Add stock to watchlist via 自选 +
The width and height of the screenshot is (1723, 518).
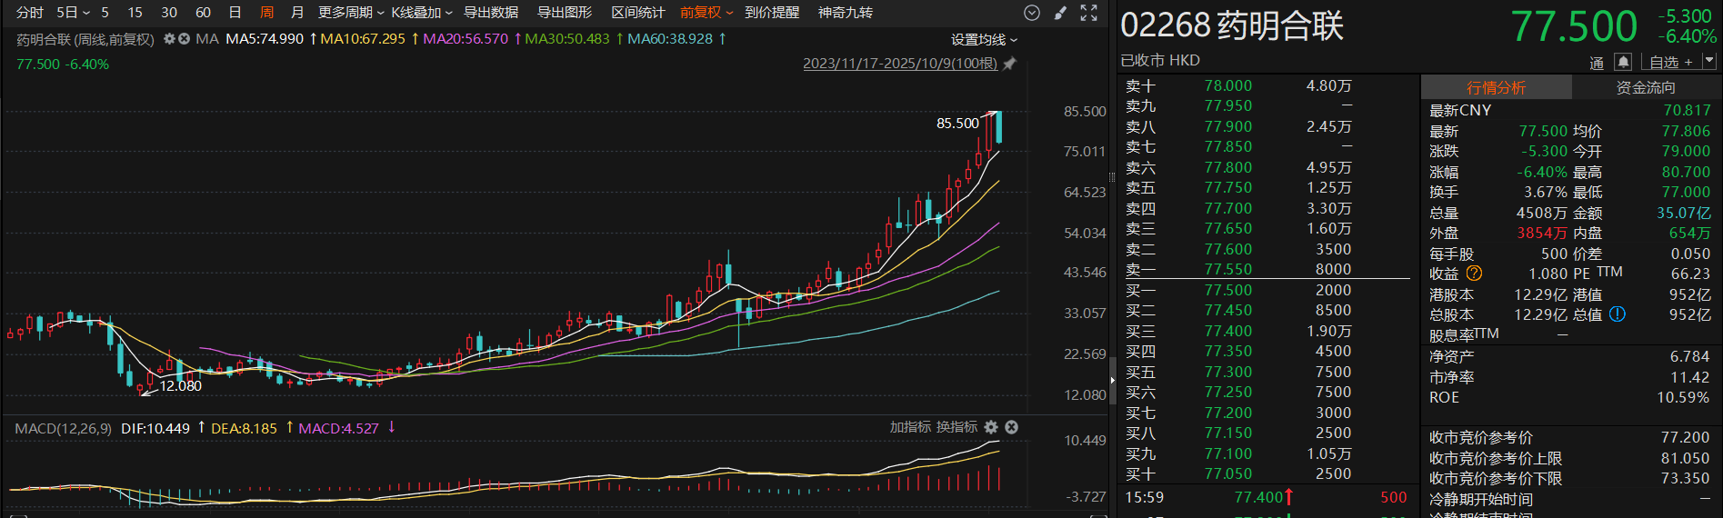pyautogui.click(x=1670, y=62)
